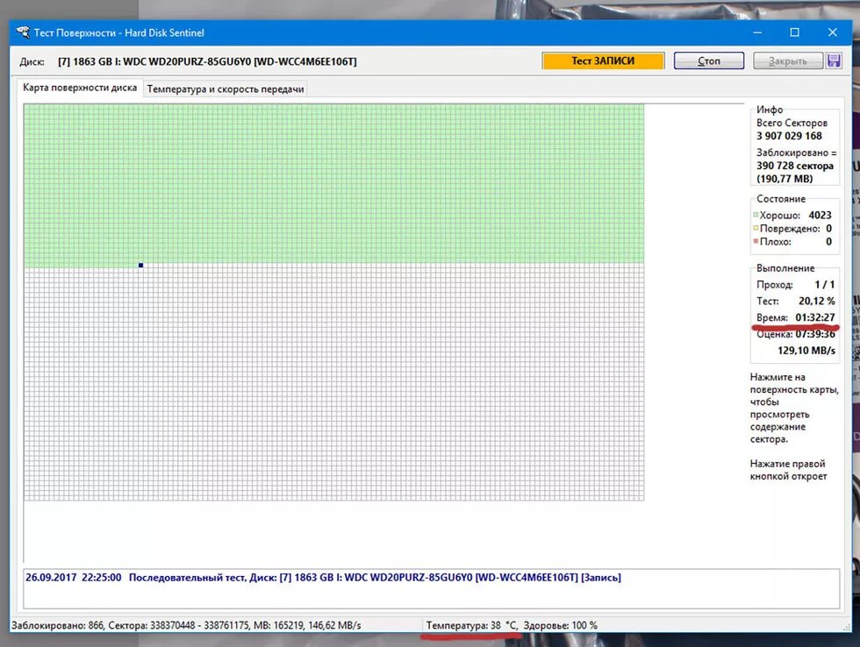Close the Тест Поверхности window
This screenshot has width=860, height=647.
tap(832, 32)
